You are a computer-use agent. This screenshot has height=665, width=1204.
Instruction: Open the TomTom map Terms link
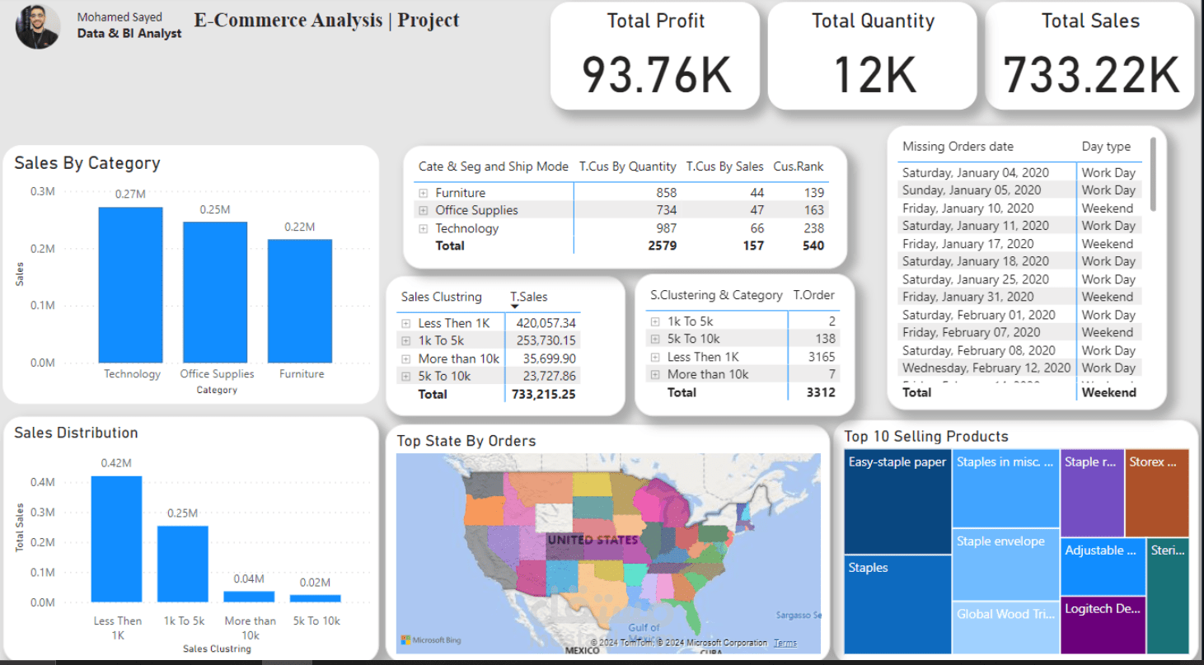tap(784, 643)
